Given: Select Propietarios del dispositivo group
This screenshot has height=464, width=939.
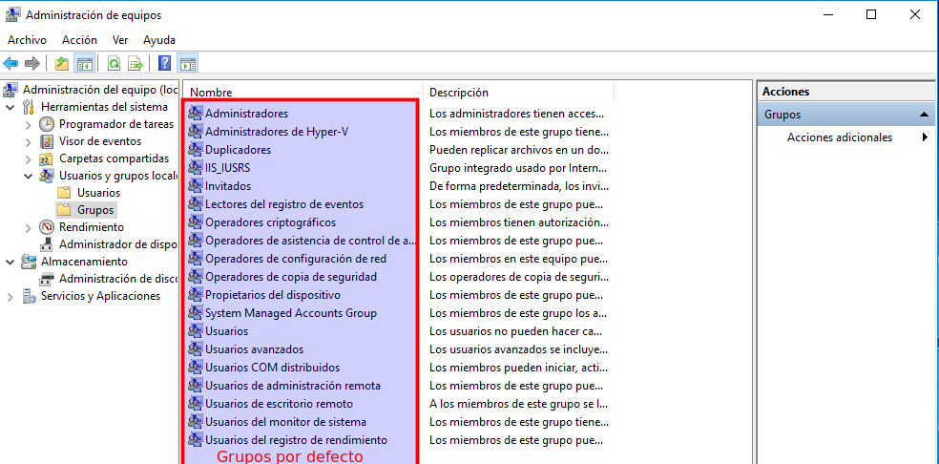Looking at the screenshot, I should (x=273, y=295).
